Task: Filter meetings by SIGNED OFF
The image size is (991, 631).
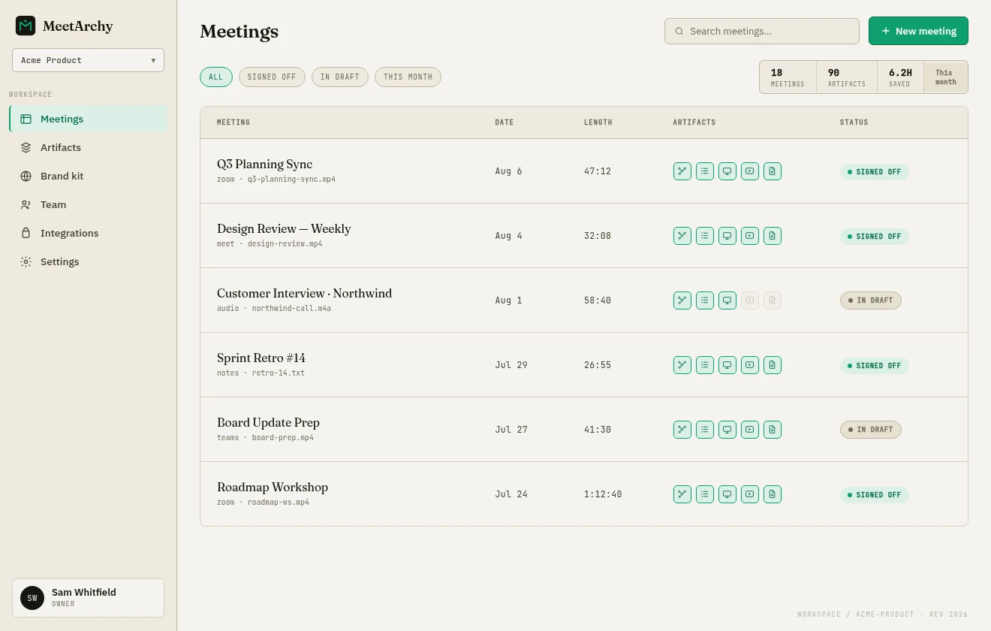Action: [272, 77]
